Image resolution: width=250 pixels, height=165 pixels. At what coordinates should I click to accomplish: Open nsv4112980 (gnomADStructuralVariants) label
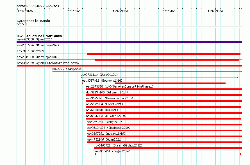[48, 63]
